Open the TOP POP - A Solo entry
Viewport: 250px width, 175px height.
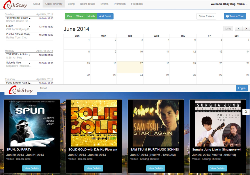point(30,56)
